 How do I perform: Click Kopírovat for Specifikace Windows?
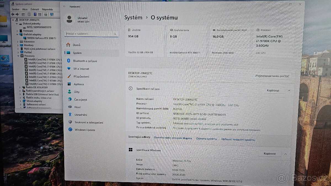tap(269, 154)
